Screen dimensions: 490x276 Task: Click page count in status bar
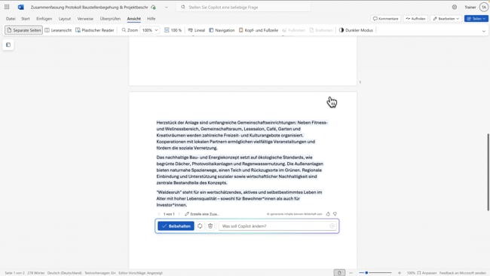pyautogui.click(x=14, y=273)
